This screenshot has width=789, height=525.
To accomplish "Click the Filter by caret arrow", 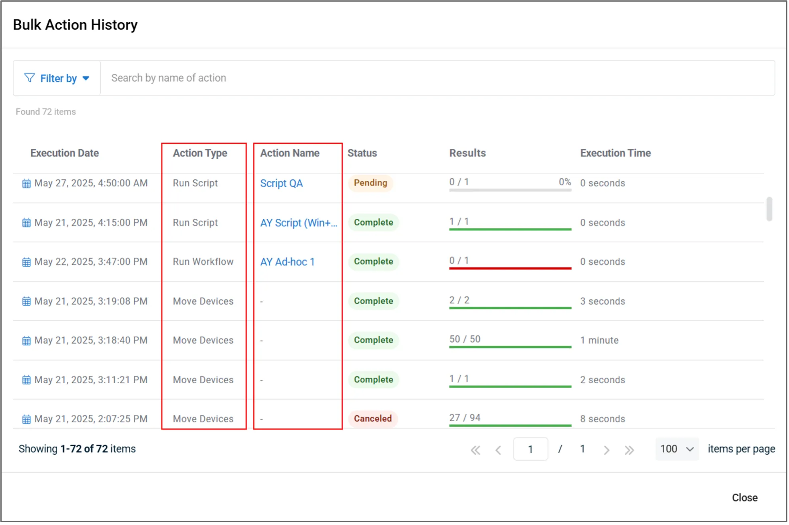I will click(86, 78).
